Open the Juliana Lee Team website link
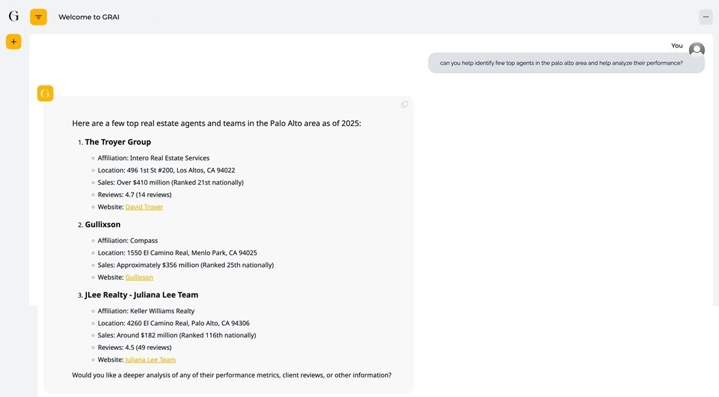 click(x=150, y=360)
